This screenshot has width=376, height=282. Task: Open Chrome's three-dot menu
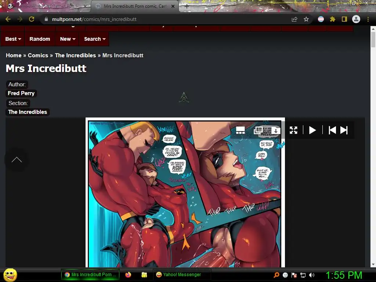(x=368, y=19)
